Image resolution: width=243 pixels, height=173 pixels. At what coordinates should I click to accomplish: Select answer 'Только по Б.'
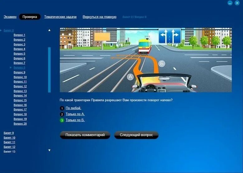click(75, 120)
